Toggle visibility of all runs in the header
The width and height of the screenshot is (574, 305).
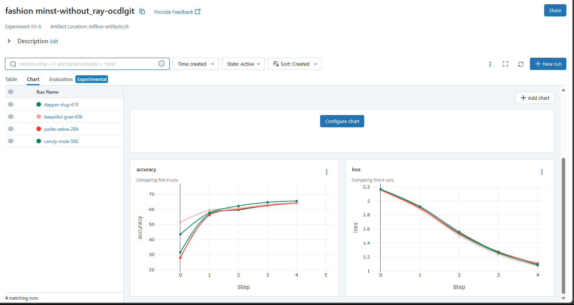click(x=11, y=92)
